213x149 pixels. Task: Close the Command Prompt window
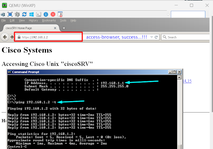point(179,72)
